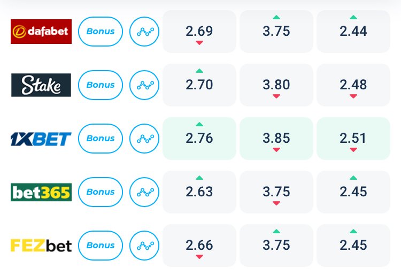This screenshot has height=275, width=401.
Task: Claim the 1XBET Bonus
Action: click(101, 139)
